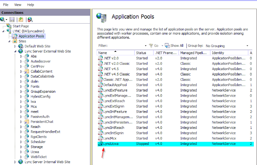The width and height of the screenshot is (257, 165).
Task: Click the Sites folder icon
Action: click(15, 41)
